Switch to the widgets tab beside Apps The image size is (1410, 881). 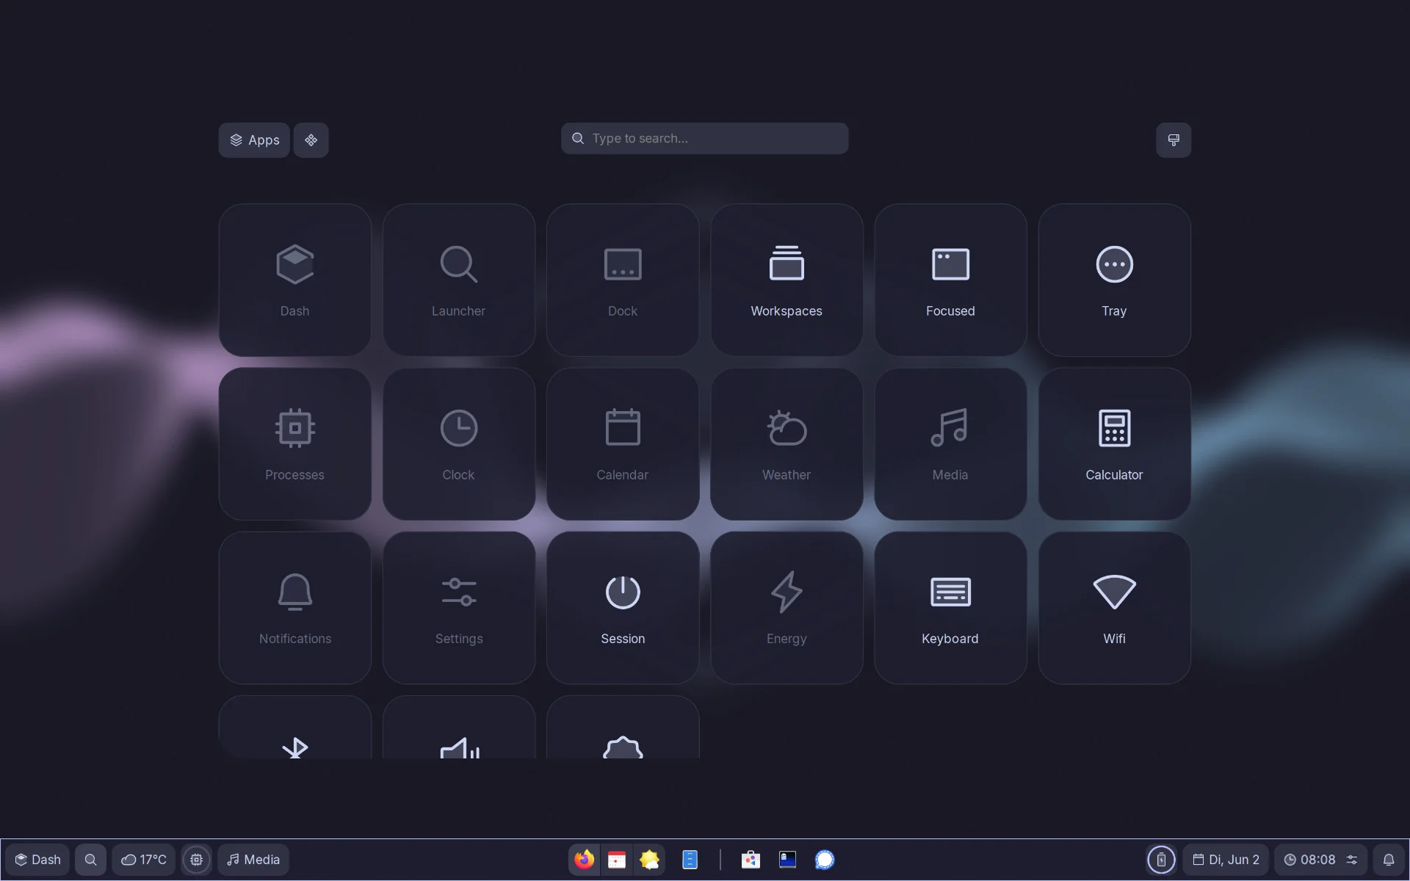click(311, 140)
